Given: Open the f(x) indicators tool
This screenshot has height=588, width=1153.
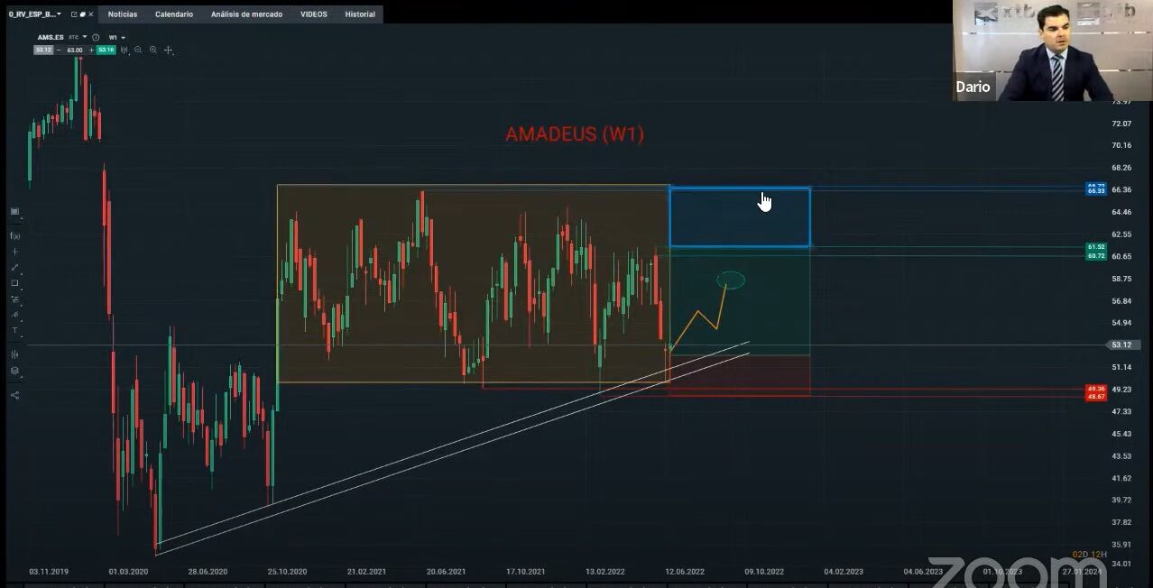Looking at the screenshot, I should [14, 235].
